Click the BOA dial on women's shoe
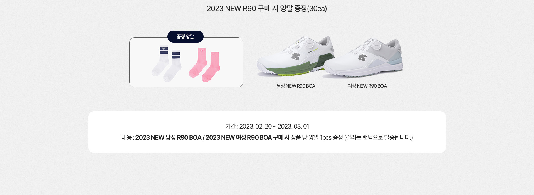The height and width of the screenshot is (195, 534). pyautogui.click(x=376, y=45)
